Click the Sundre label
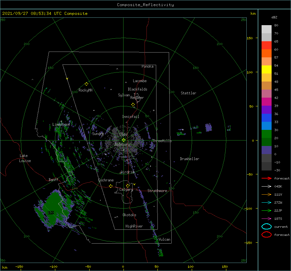 pyautogui.click(x=98, y=133)
